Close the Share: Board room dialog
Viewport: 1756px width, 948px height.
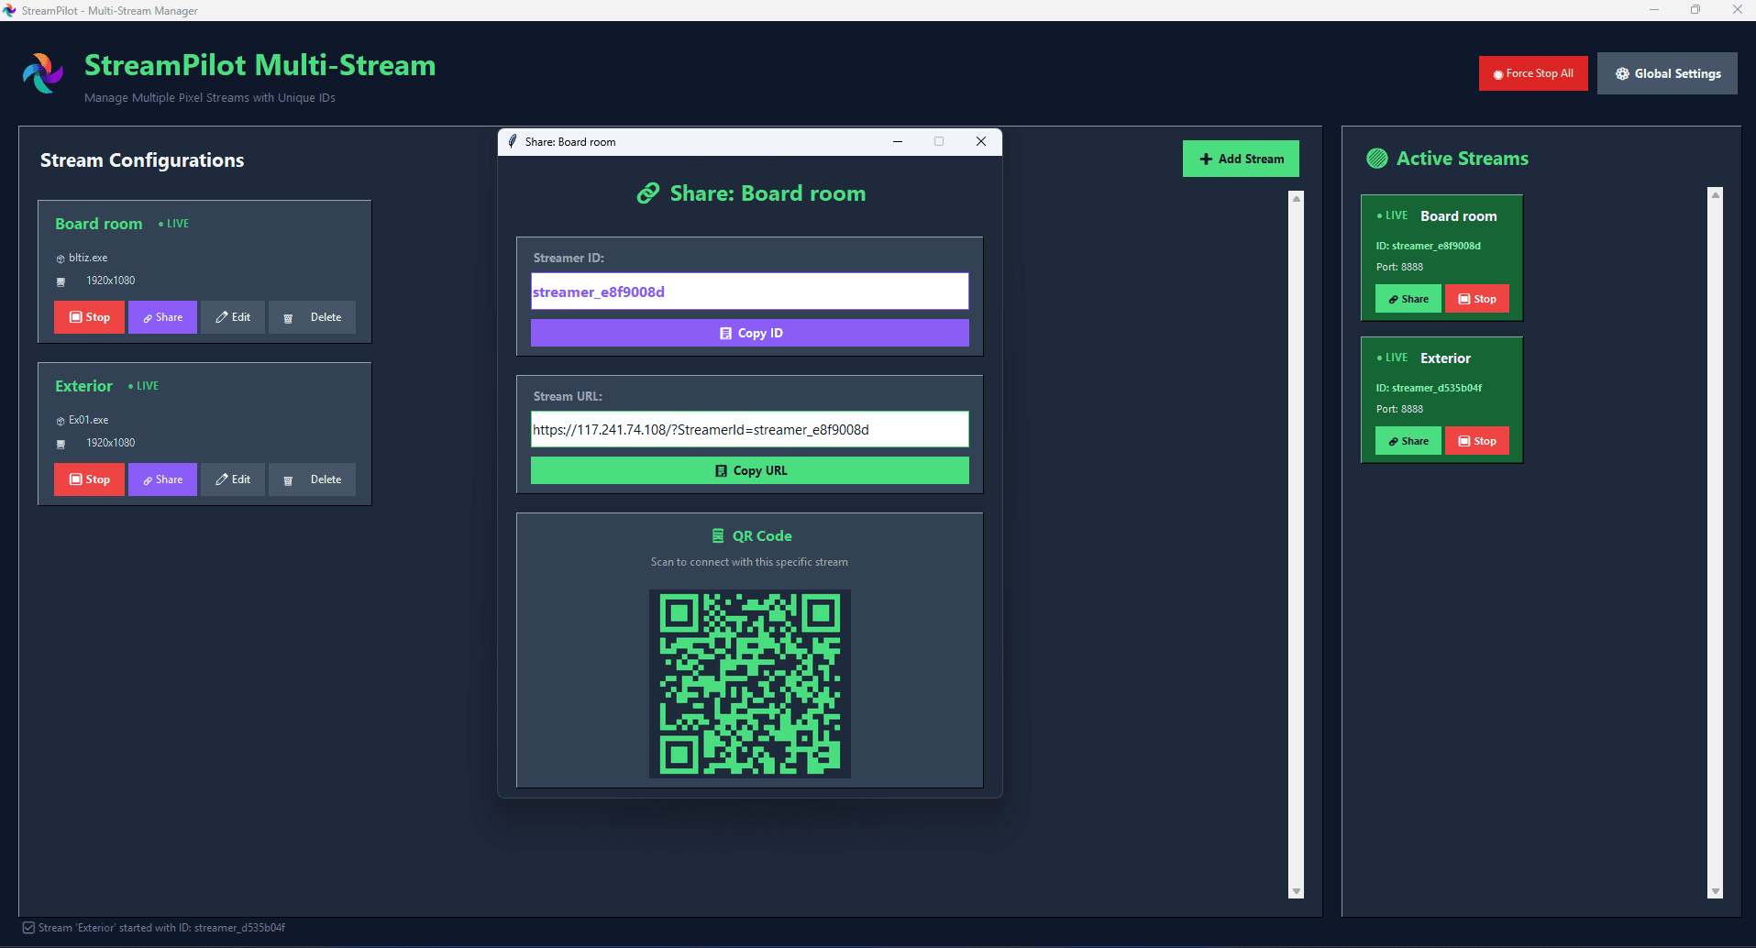click(x=981, y=141)
